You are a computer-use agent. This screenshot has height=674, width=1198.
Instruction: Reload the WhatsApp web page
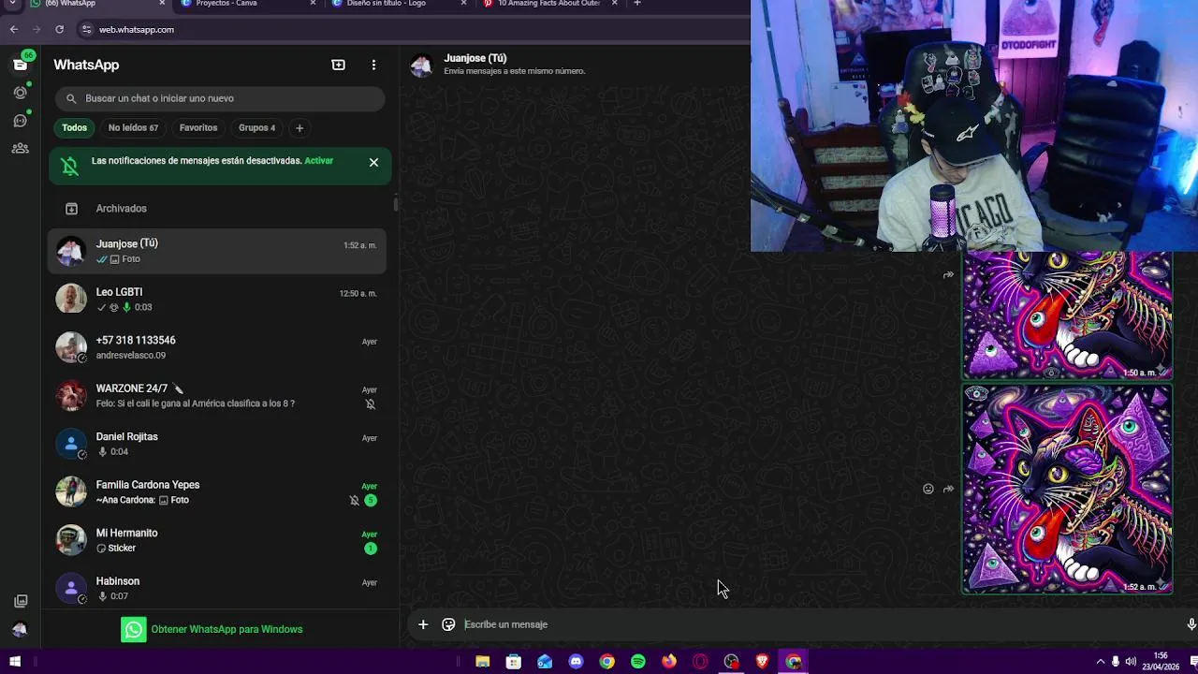pos(59,29)
